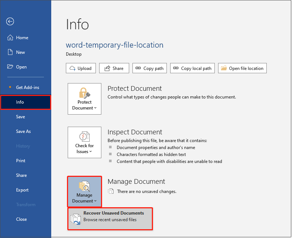
Task: Choose Recover Unsaved Documents
Action: (x=110, y=219)
